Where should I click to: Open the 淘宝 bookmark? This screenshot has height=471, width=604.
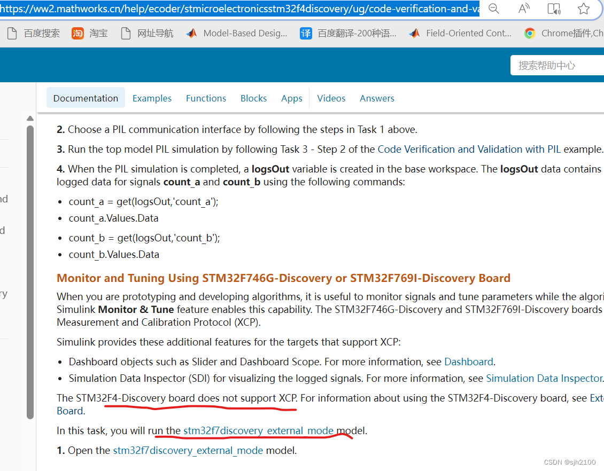[90, 34]
